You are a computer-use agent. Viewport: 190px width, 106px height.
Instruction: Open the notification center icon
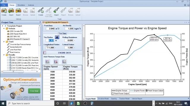click(x=186, y=103)
